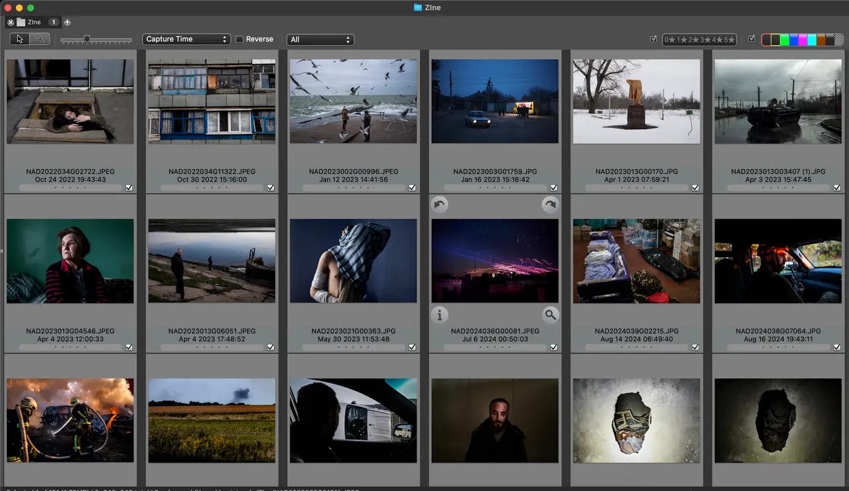The width and height of the screenshot is (849, 491).
Task: Rotate NAD2024036G00081 image counter-clockwise
Action: pyautogui.click(x=439, y=205)
